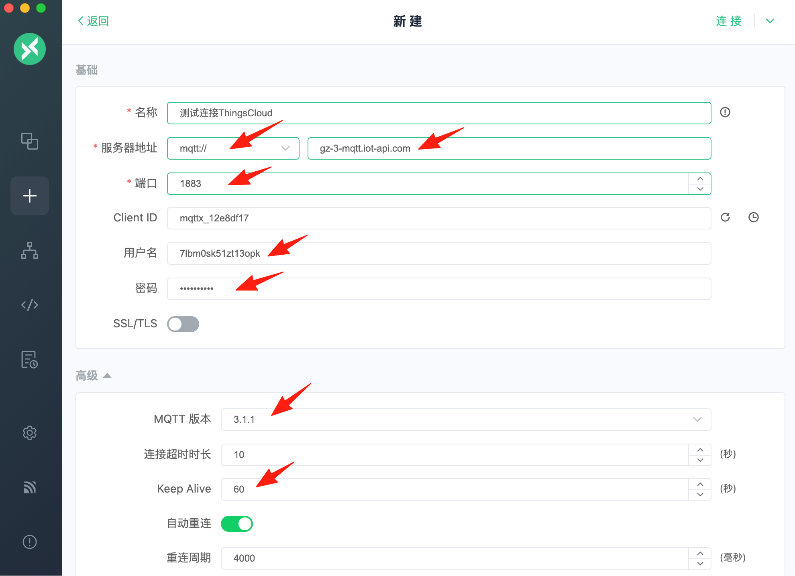The width and height of the screenshot is (795, 576).
Task: Collapse the 高级 advanced section
Action: point(94,376)
